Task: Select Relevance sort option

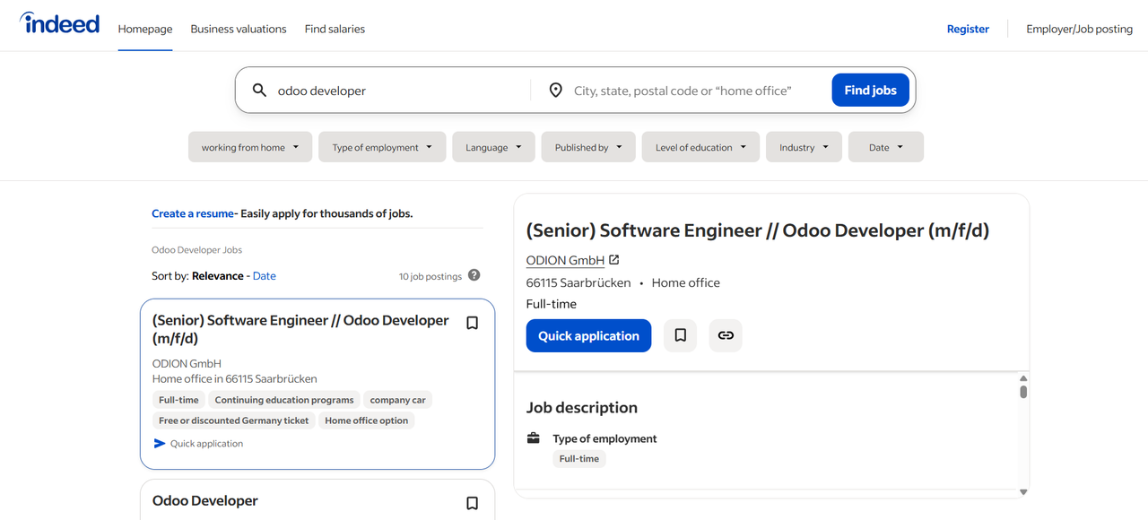Action: click(218, 275)
